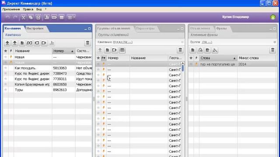Toggle sort arrow on Слова column
280x157 pixels.
pyautogui.click(x=234, y=58)
